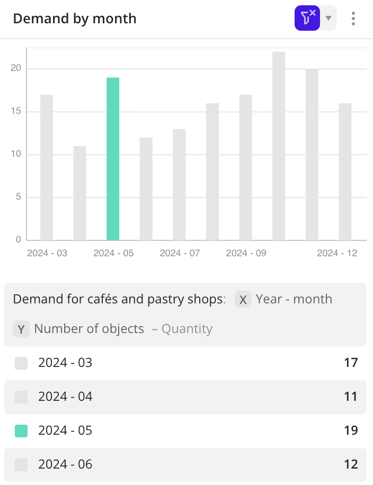The image size is (373, 485).
Task: Click the Demand by month title
Action: 75,19
